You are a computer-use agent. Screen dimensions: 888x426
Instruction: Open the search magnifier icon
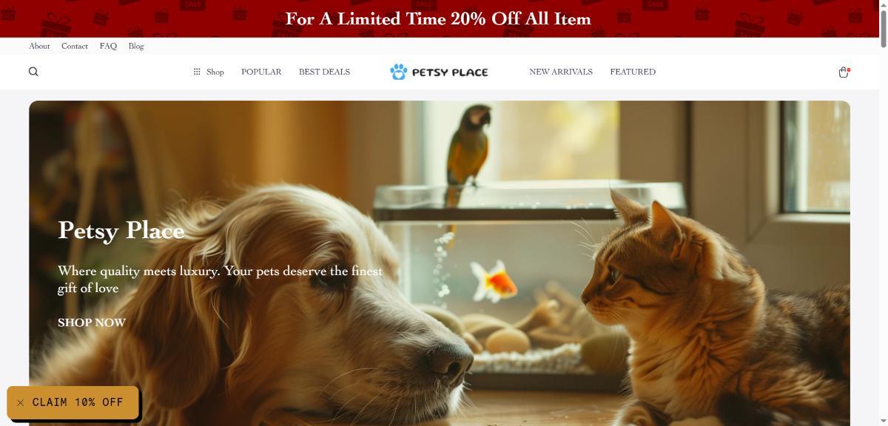[x=33, y=72]
